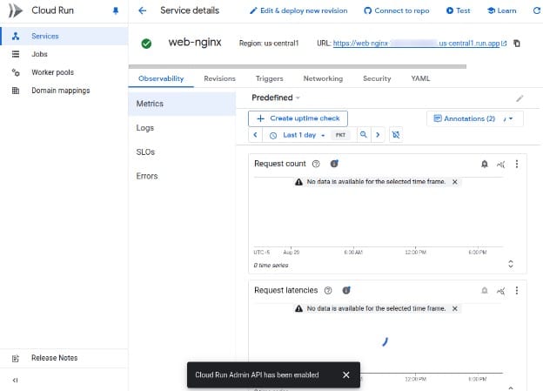This screenshot has width=543, height=391.
Task: Switch to the Revisions tab
Action: (219, 78)
